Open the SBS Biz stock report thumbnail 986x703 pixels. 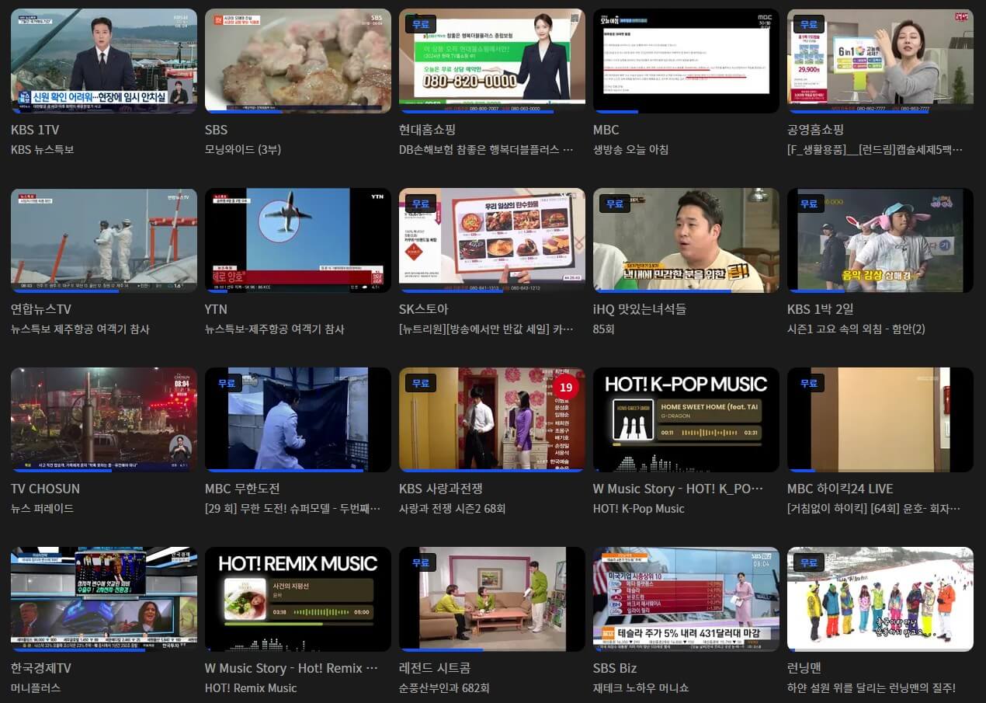click(686, 599)
